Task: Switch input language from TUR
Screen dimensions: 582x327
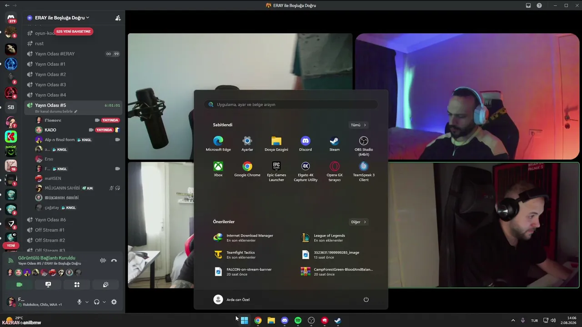Action: [535, 321]
